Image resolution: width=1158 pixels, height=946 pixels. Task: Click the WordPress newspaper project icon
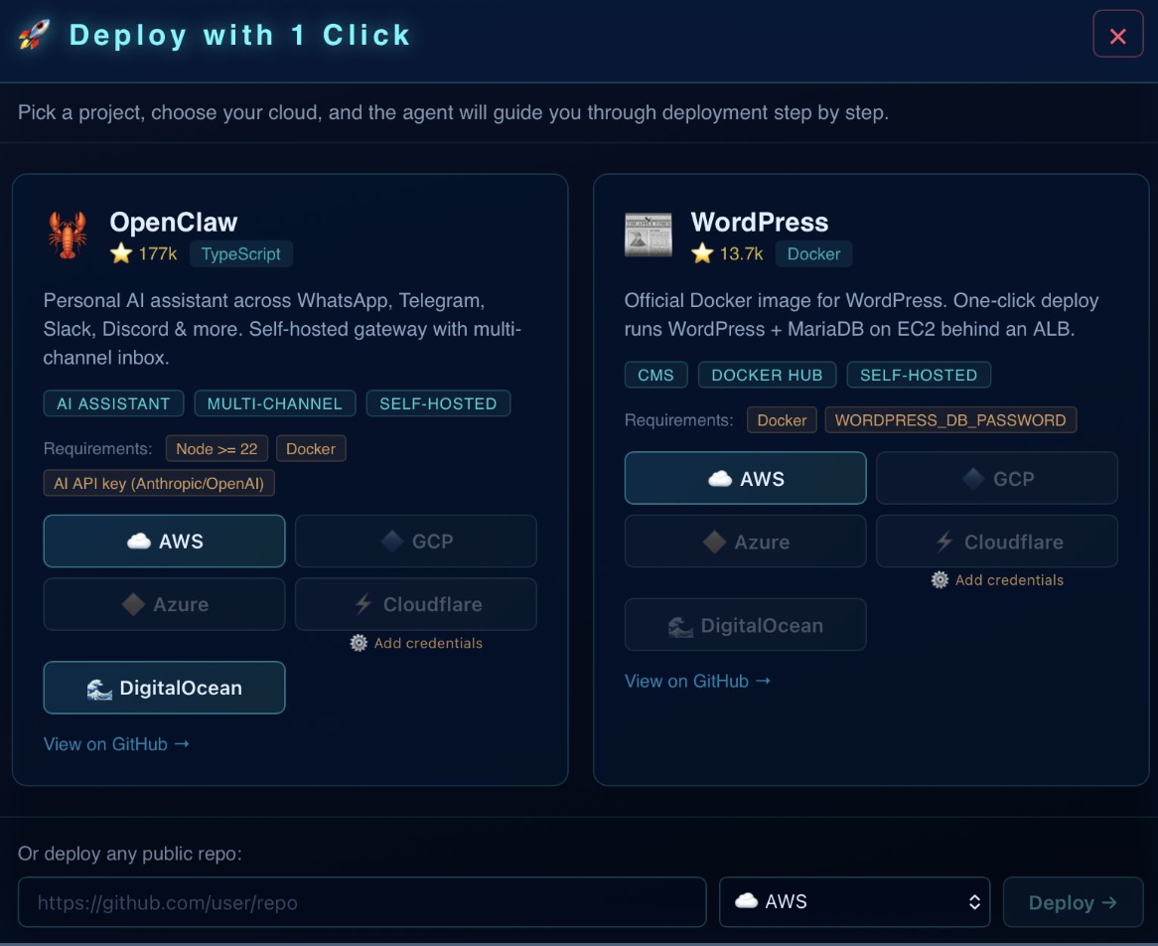pyautogui.click(x=648, y=235)
